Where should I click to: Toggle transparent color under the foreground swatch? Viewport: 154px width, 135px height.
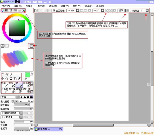click(x=26, y=79)
